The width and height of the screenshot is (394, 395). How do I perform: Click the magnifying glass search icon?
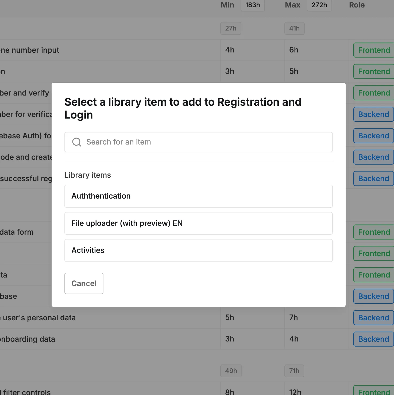click(77, 142)
